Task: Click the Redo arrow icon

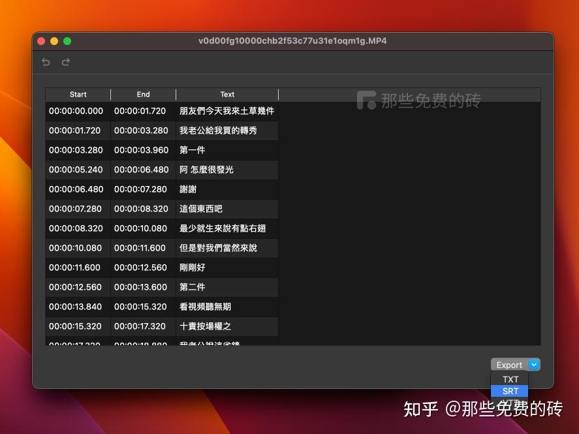Action: coord(65,62)
